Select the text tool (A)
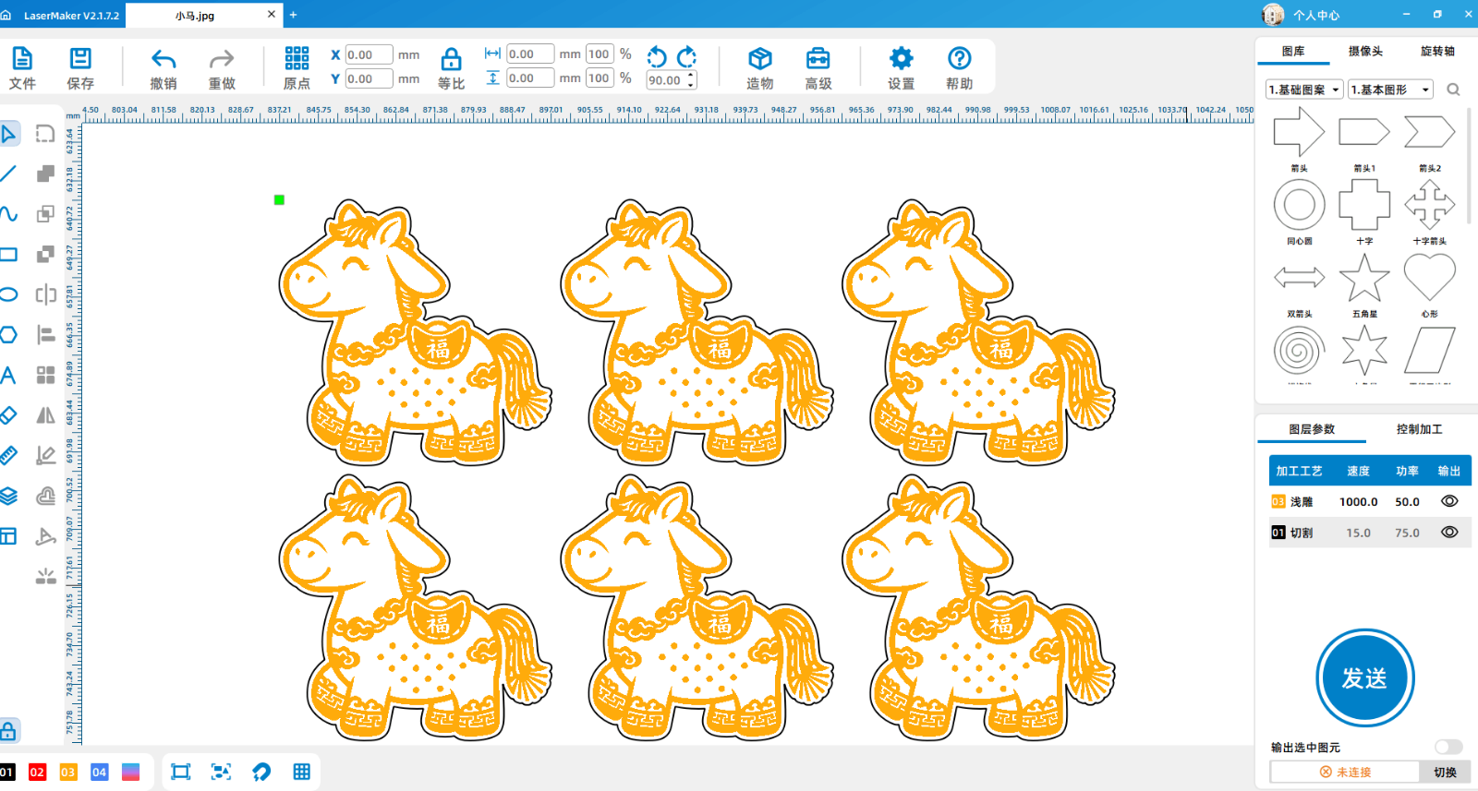 click(8, 375)
